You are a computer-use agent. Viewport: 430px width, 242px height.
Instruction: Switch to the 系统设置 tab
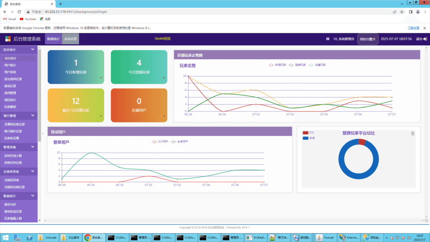71,39
